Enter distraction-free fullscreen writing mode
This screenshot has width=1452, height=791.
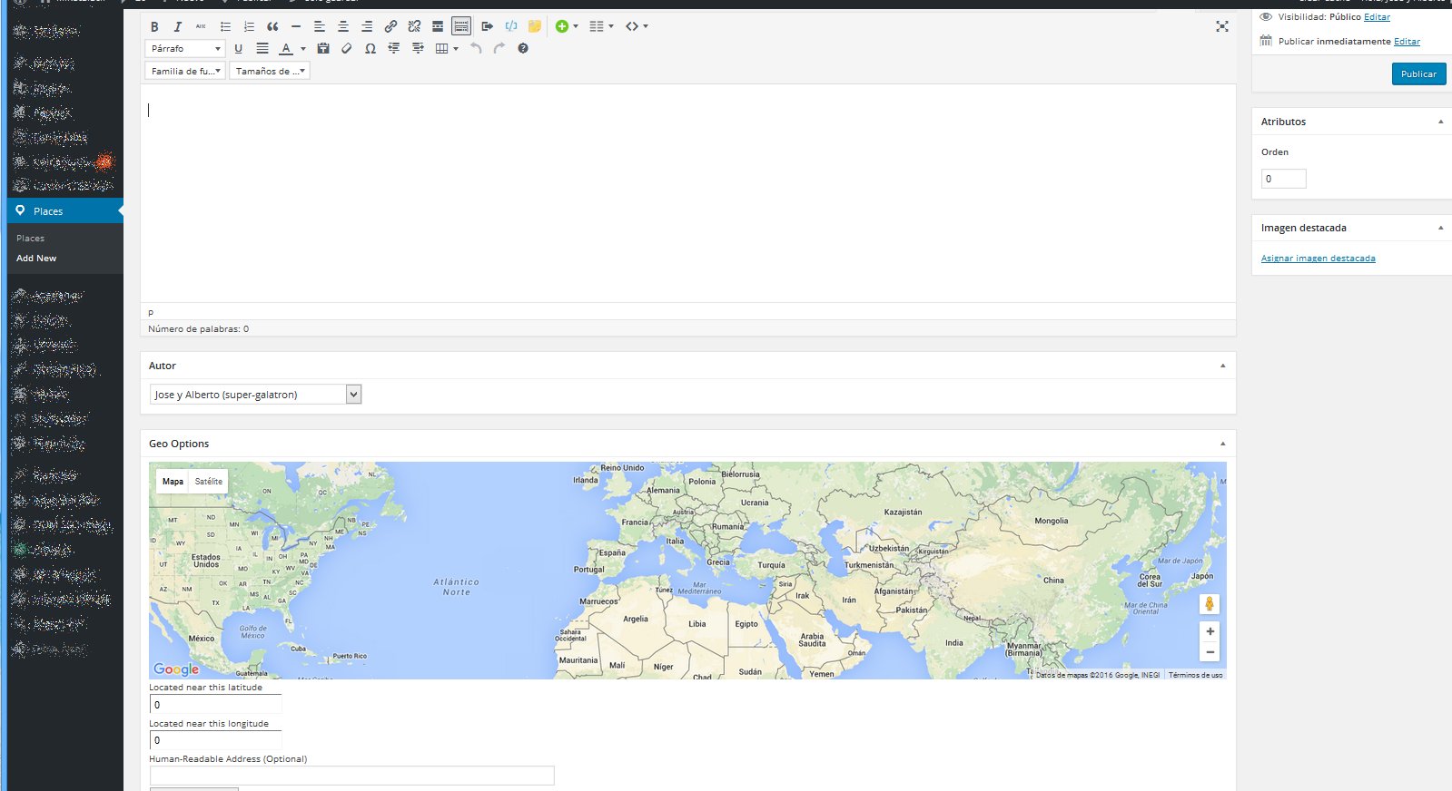click(1222, 26)
